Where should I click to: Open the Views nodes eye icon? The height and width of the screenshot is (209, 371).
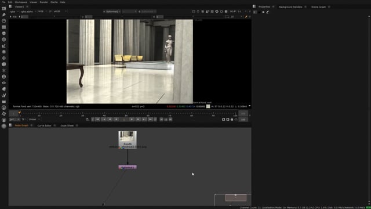[x=4, y=82]
